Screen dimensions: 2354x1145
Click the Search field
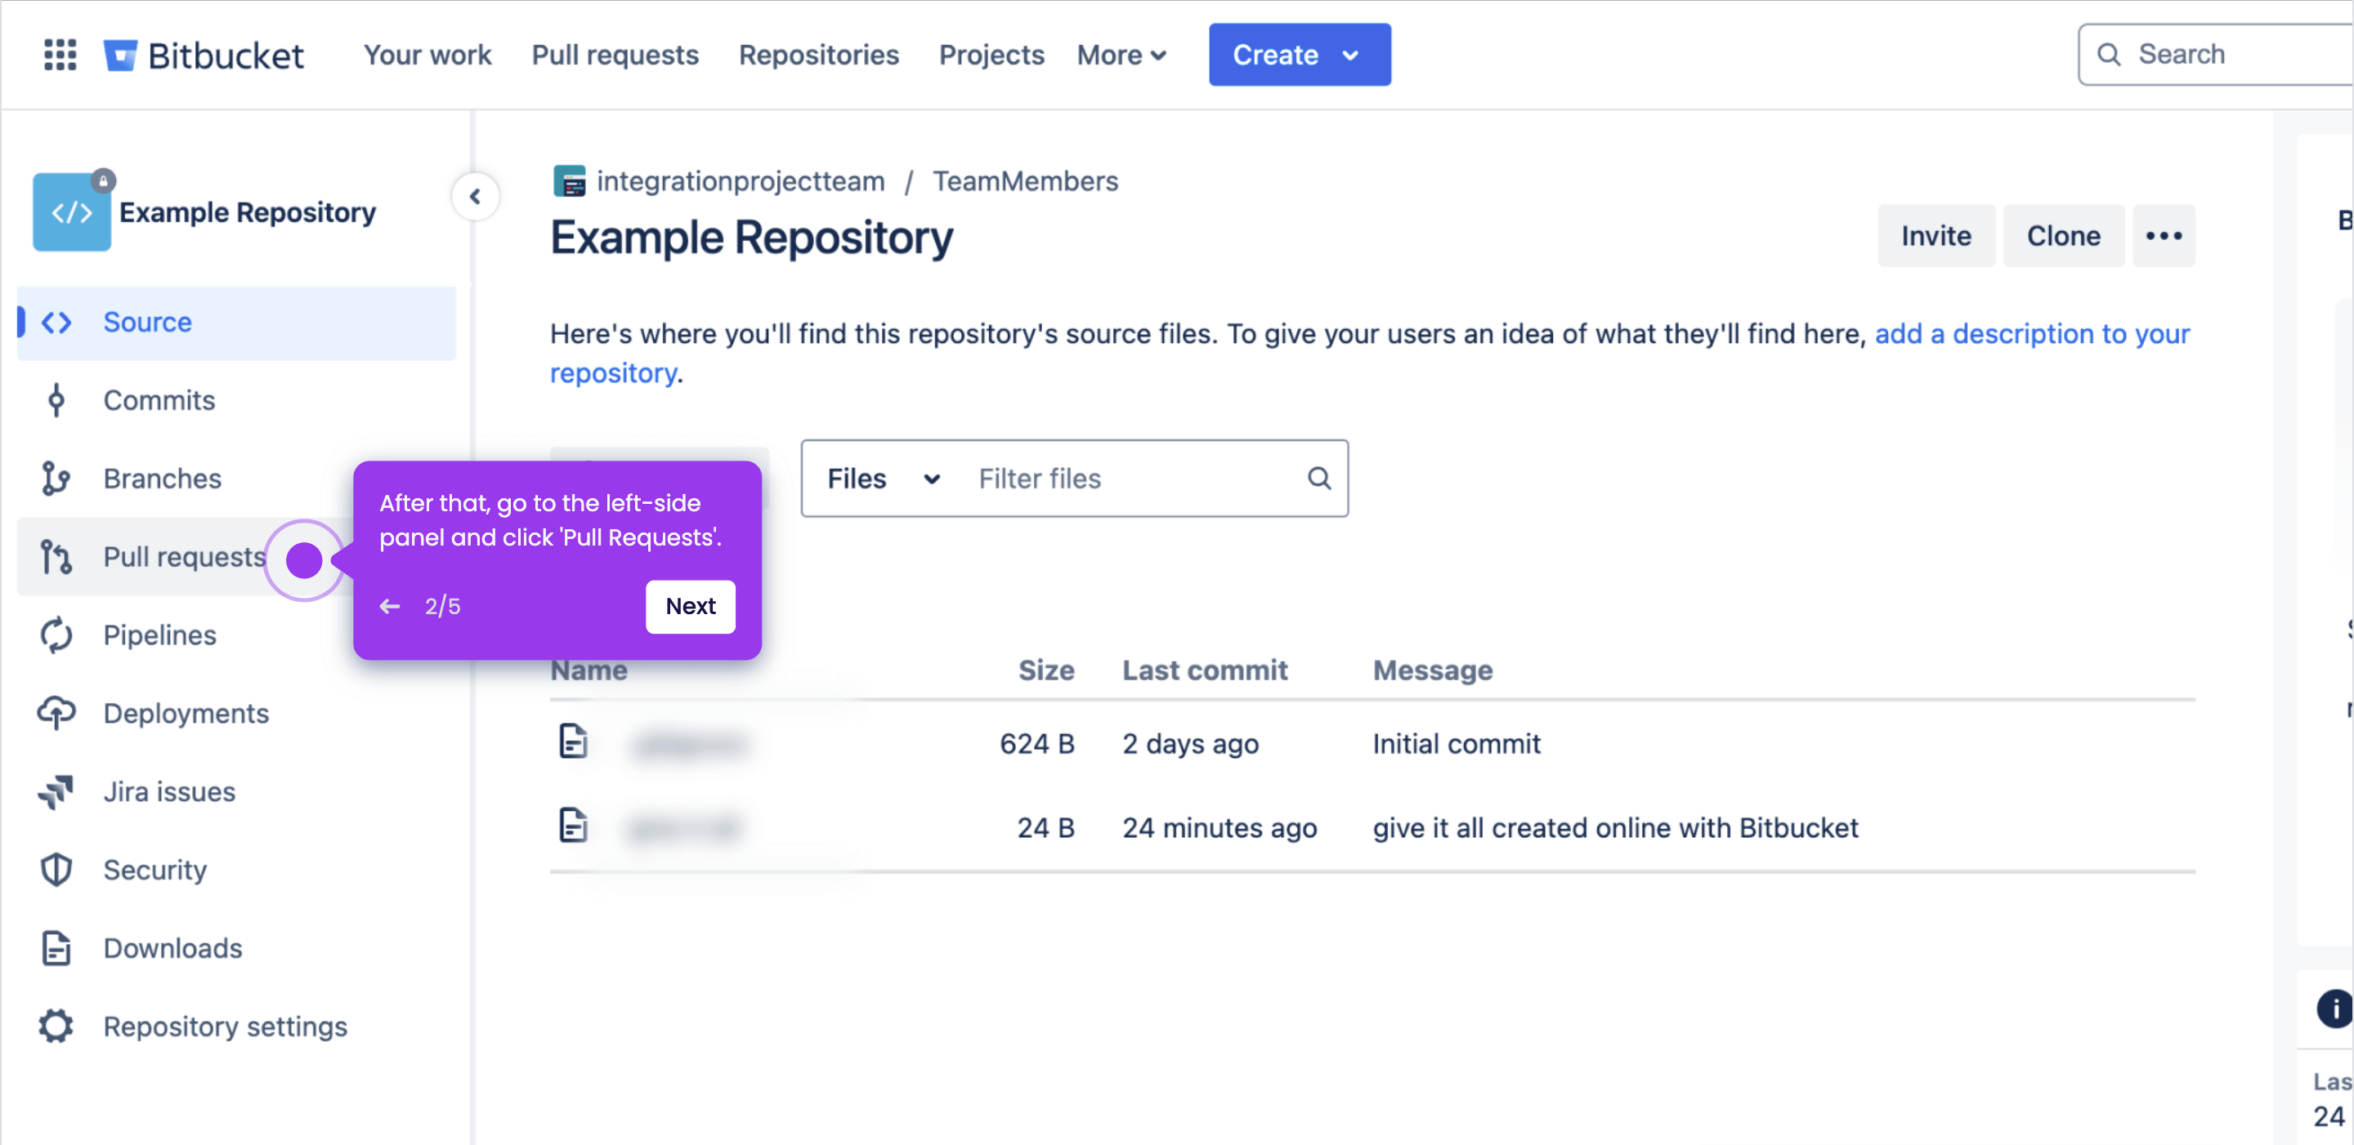tap(2215, 55)
